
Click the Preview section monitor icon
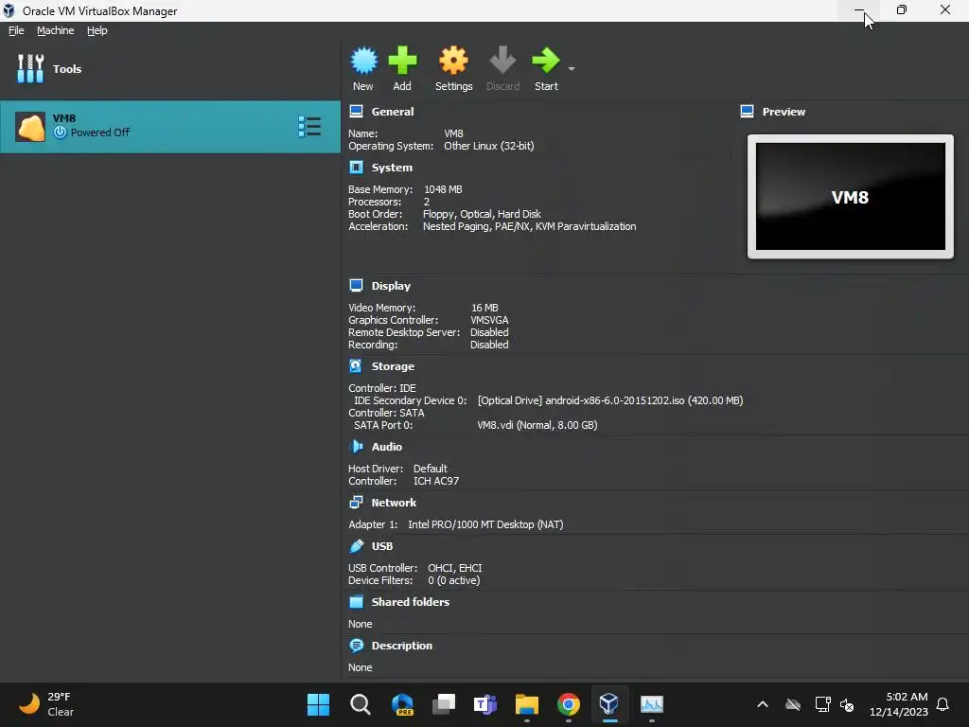coord(748,112)
